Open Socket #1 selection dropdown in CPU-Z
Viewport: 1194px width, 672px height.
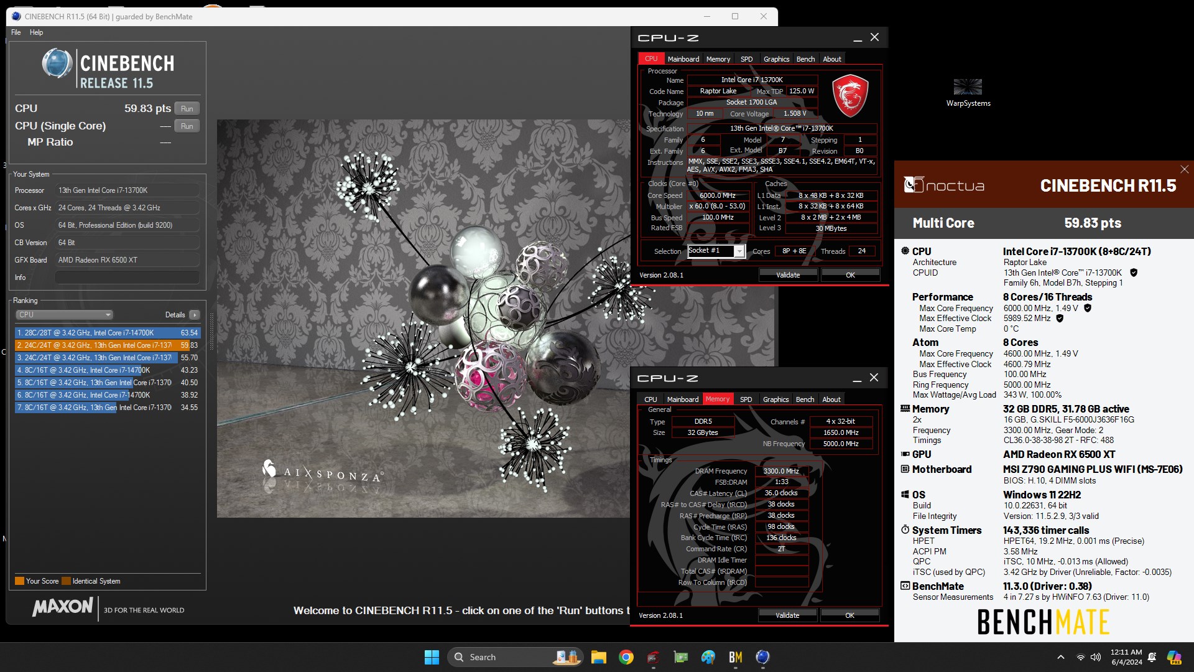pyautogui.click(x=739, y=251)
